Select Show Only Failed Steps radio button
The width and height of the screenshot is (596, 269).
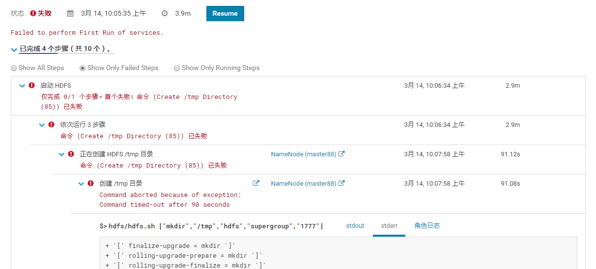83,68
